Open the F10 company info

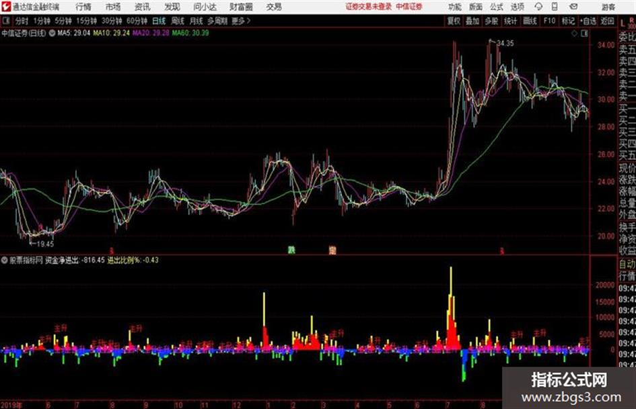click(x=549, y=21)
